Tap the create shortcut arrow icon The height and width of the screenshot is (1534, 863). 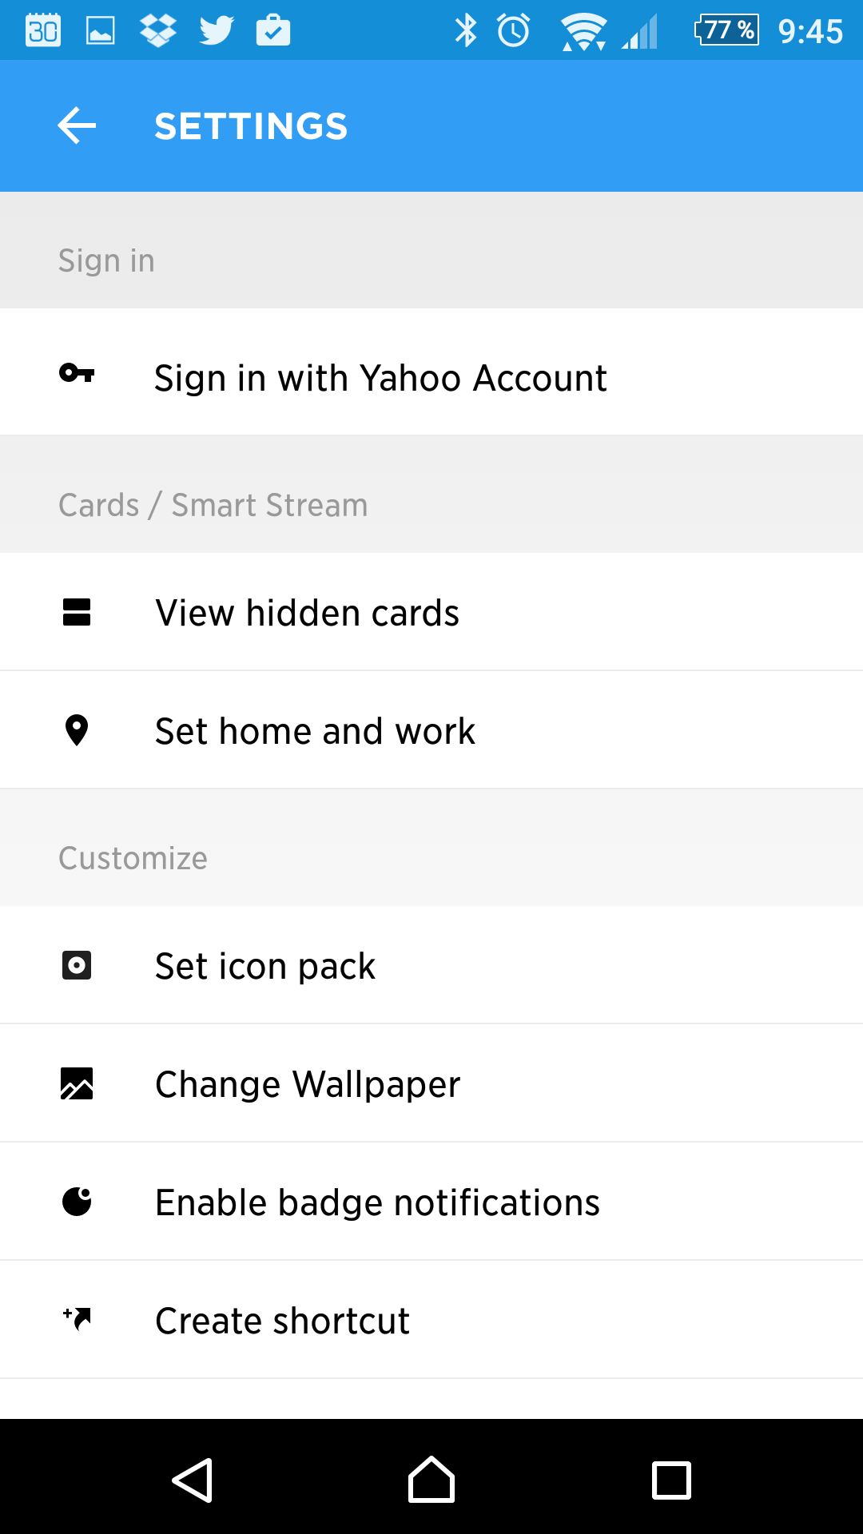[x=77, y=1318]
